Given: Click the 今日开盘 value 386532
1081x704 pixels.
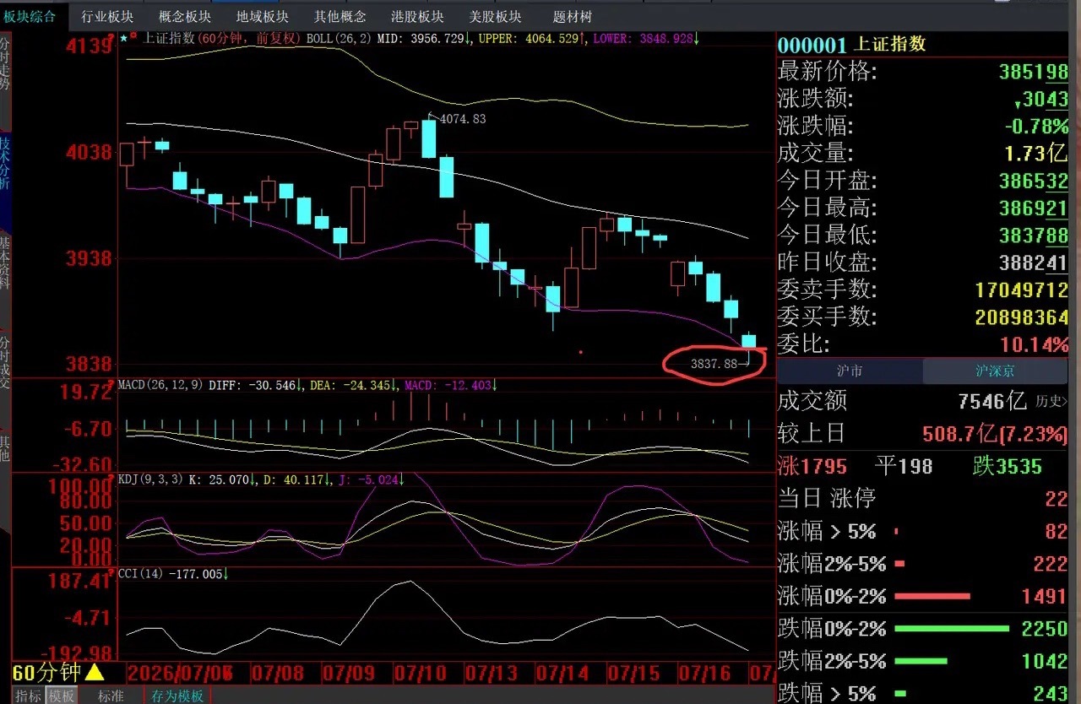Looking at the screenshot, I should point(1034,181).
